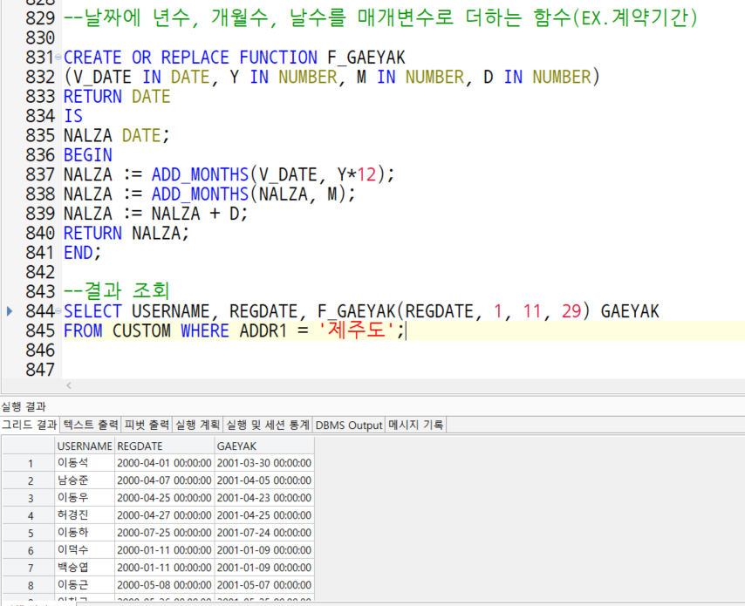Select grid row number 2
The height and width of the screenshot is (606, 745).
pyautogui.click(x=30, y=480)
